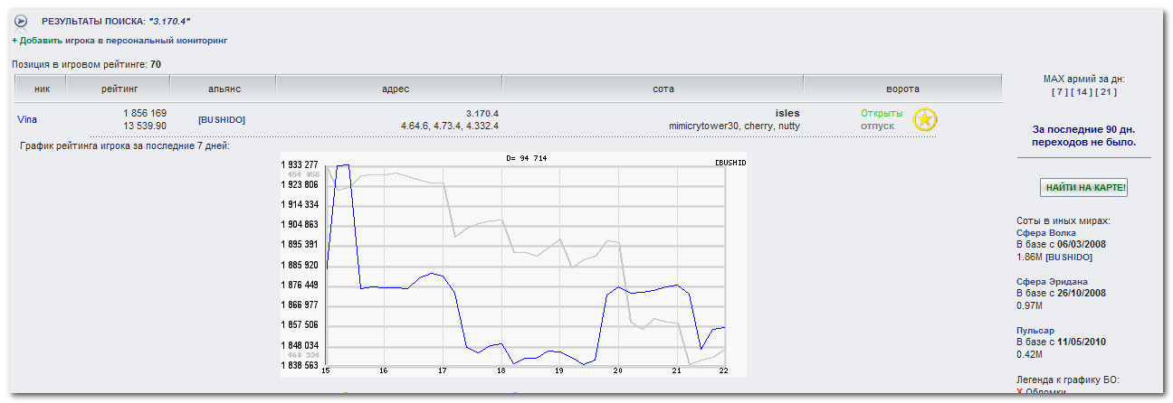Show max armies for 14 days
Screen dimensions: 1173x403
point(1082,92)
